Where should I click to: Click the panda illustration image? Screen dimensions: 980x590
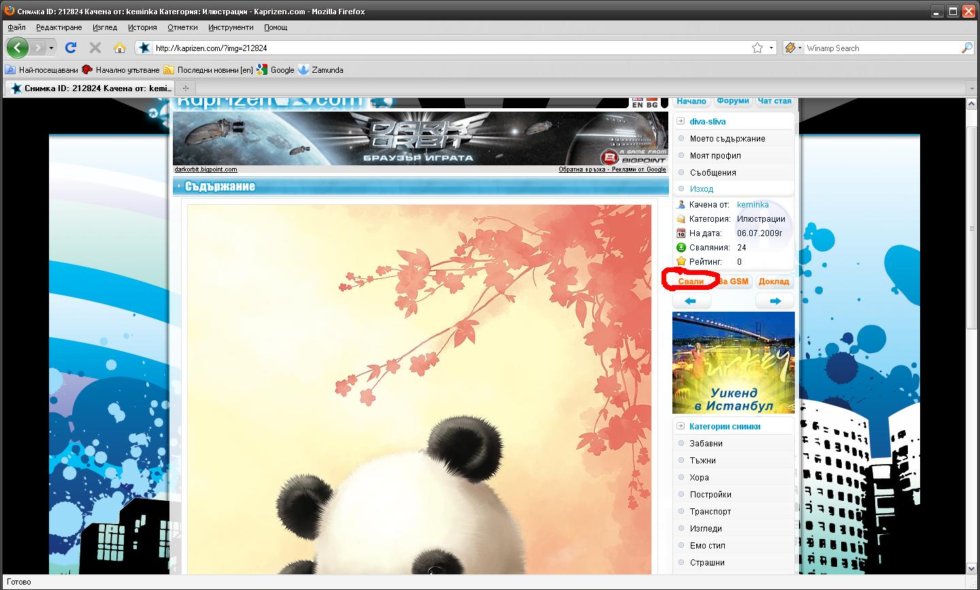[x=419, y=389]
